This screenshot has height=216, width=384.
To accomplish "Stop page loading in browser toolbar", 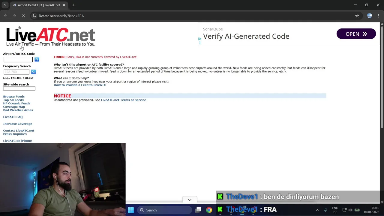I will coord(23,16).
